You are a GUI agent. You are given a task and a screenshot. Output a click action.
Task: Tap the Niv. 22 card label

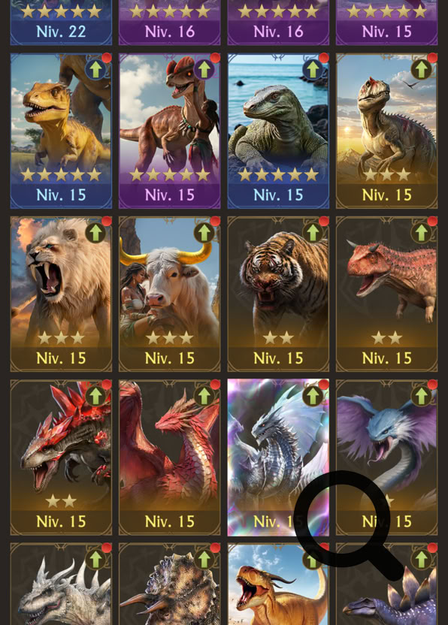tap(61, 32)
